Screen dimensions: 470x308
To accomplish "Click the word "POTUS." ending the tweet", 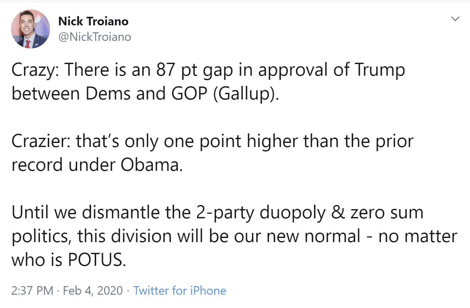I will tap(97, 260).
